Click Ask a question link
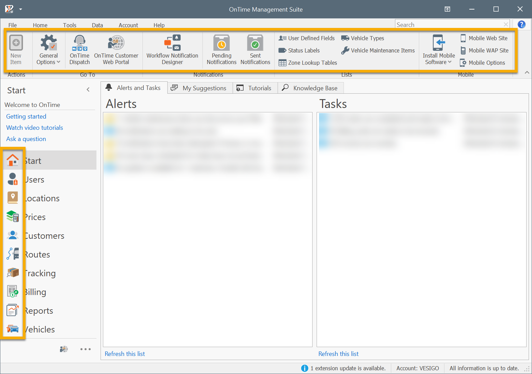 (x=26, y=139)
